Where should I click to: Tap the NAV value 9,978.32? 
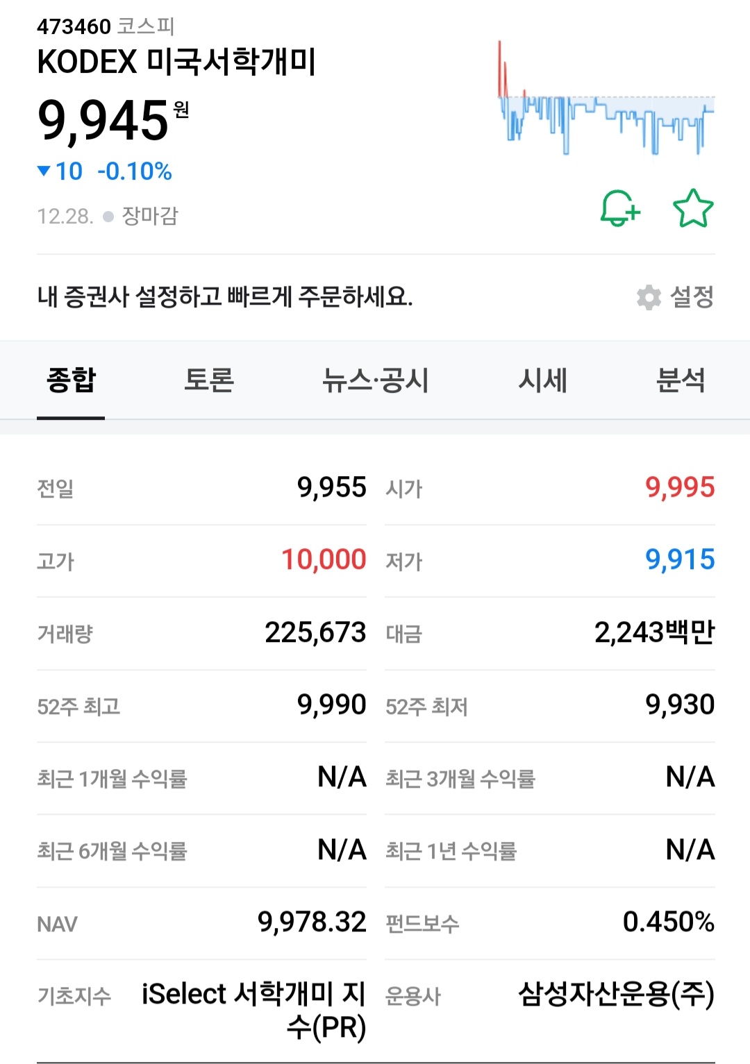[x=311, y=922]
